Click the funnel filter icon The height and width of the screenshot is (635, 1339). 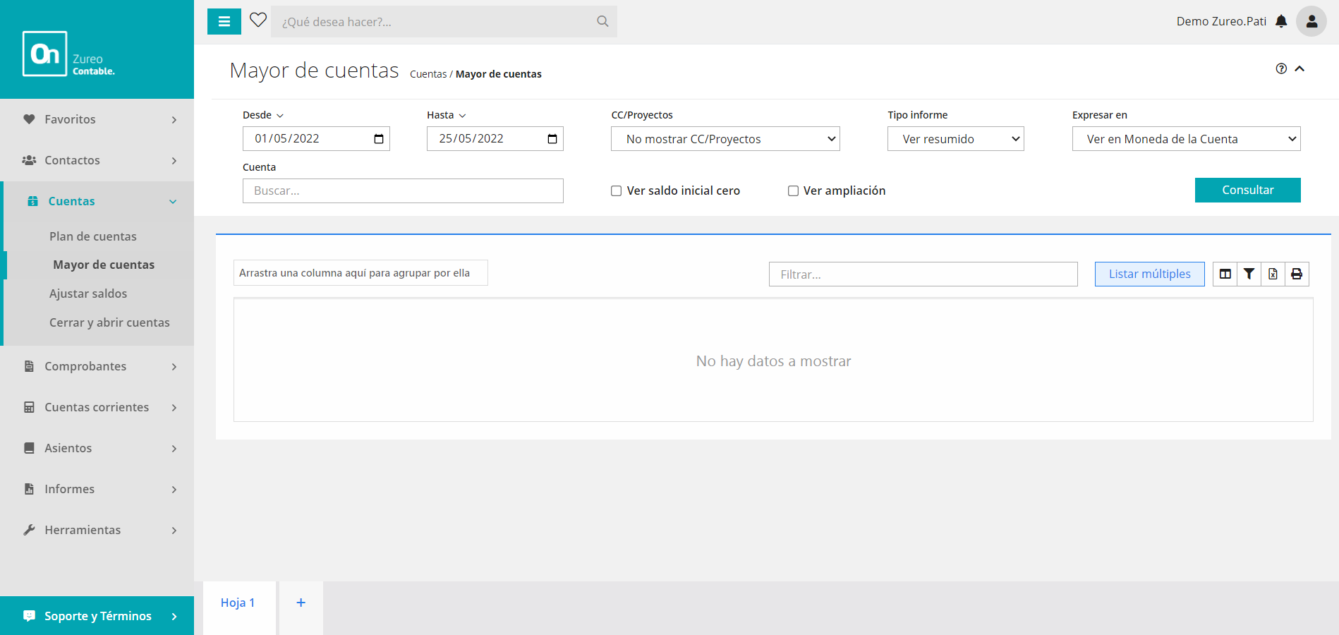[1249, 274]
